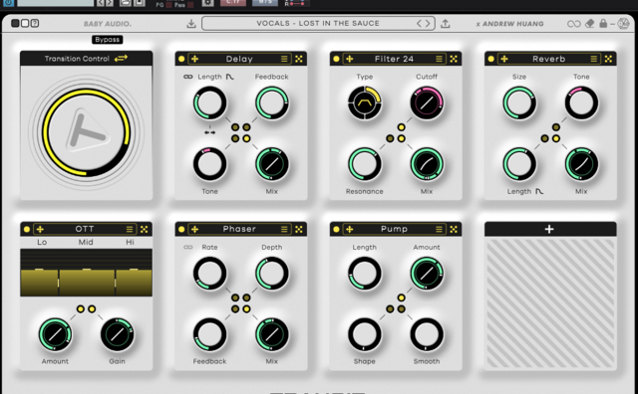Randomize the Pump module with dice icon

[x=454, y=229]
